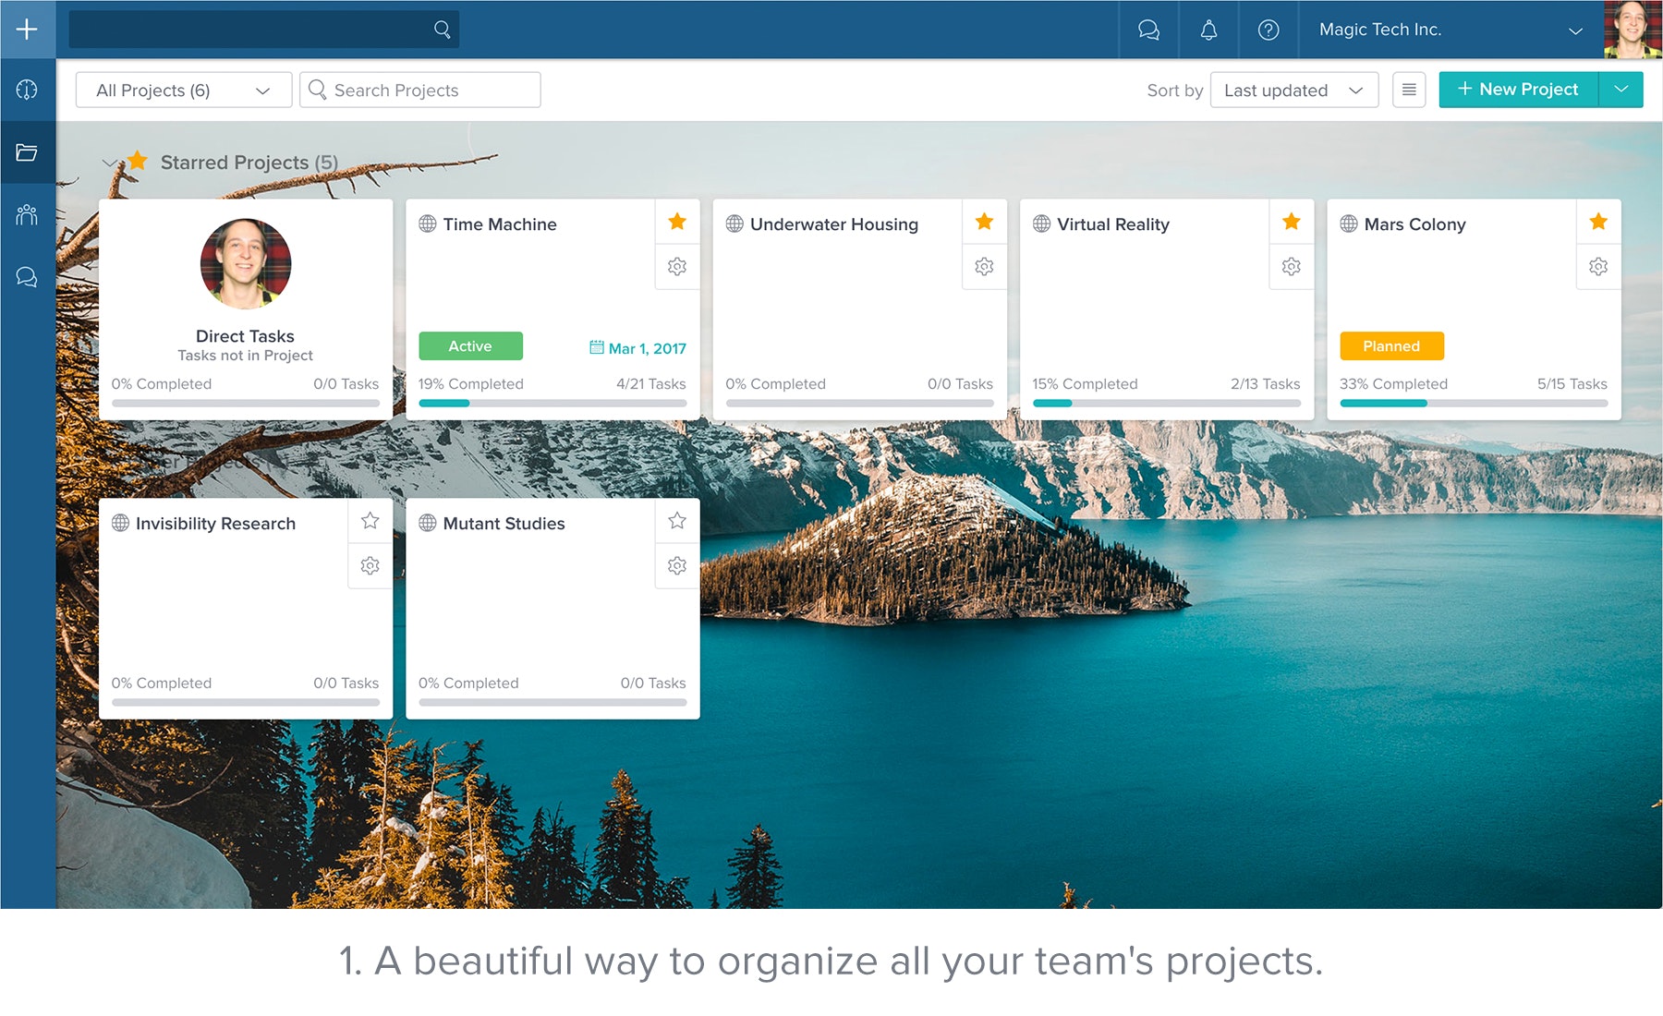Screen dimensions: 1663x1016
Task: Click the Search Projects input field
Action: (x=420, y=90)
